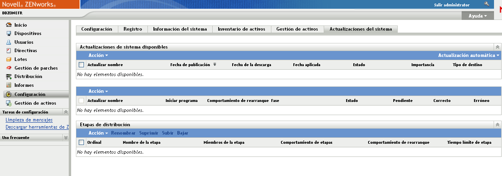The height and width of the screenshot is (176, 502).
Task: Click Iniciar programa column header
Action: coord(181,101)
